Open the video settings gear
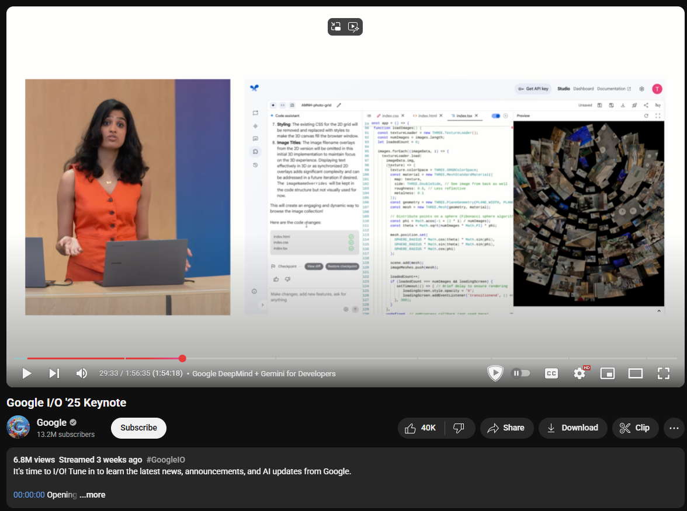687x511 pixels. [580, 373]
